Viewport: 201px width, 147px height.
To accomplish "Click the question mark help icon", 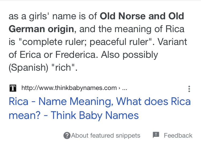I will pos(67,135).
